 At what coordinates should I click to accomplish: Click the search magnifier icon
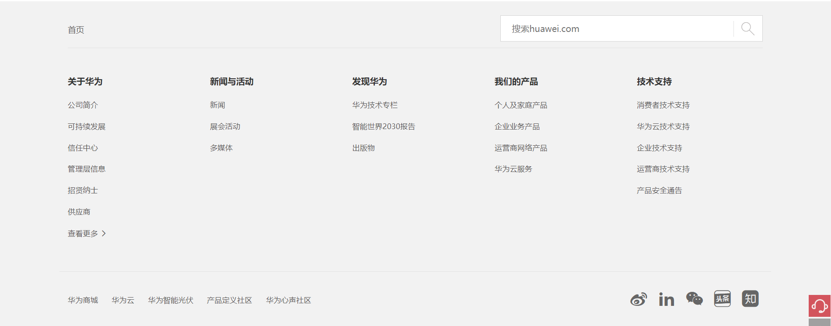[x=748, y=29]
